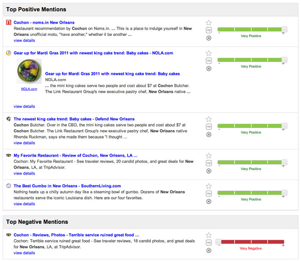Adjust sentiment slider handle for Defend New Orleans mention
Screen dimensions: 301x262
pyautogui.click(x=284, y=126)
